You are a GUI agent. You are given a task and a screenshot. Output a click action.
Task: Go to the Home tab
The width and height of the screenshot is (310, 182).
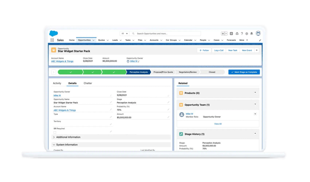click(x=72, y=40)
